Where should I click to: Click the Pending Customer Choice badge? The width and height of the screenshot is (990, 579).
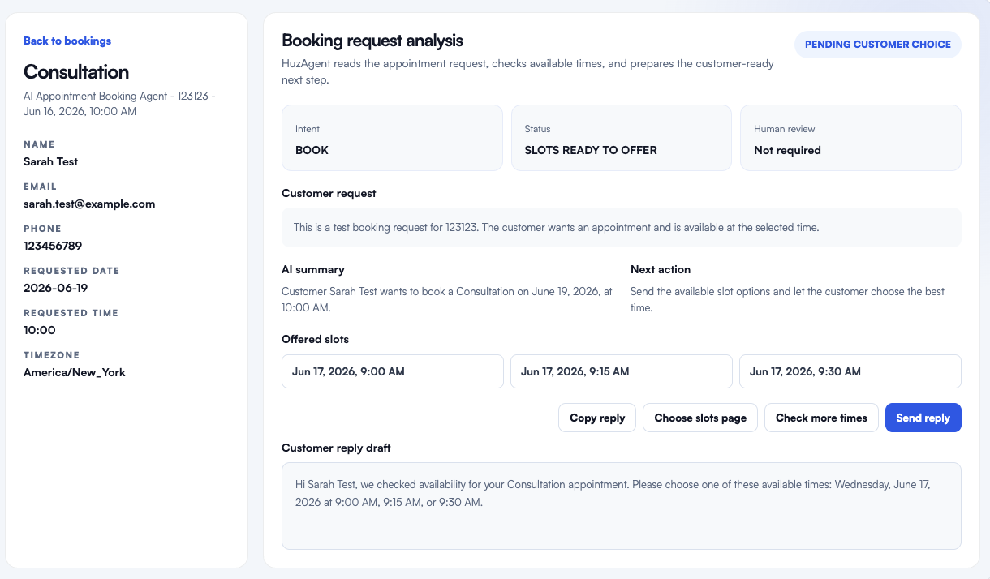tap(878, 45)
